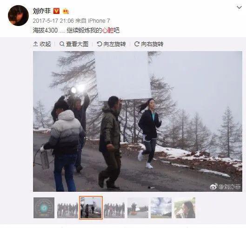Click the main enlarged running photo

click(138, 121)
